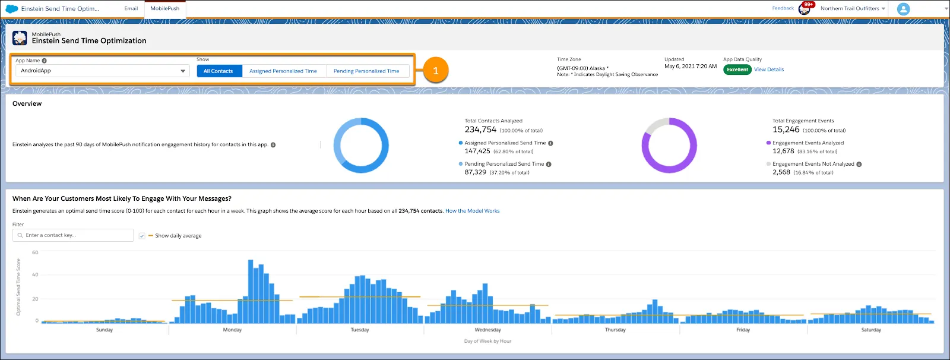This screenshot has width=950, height=360.
Task: Click the Wednesday axis label
Action: 488,330
